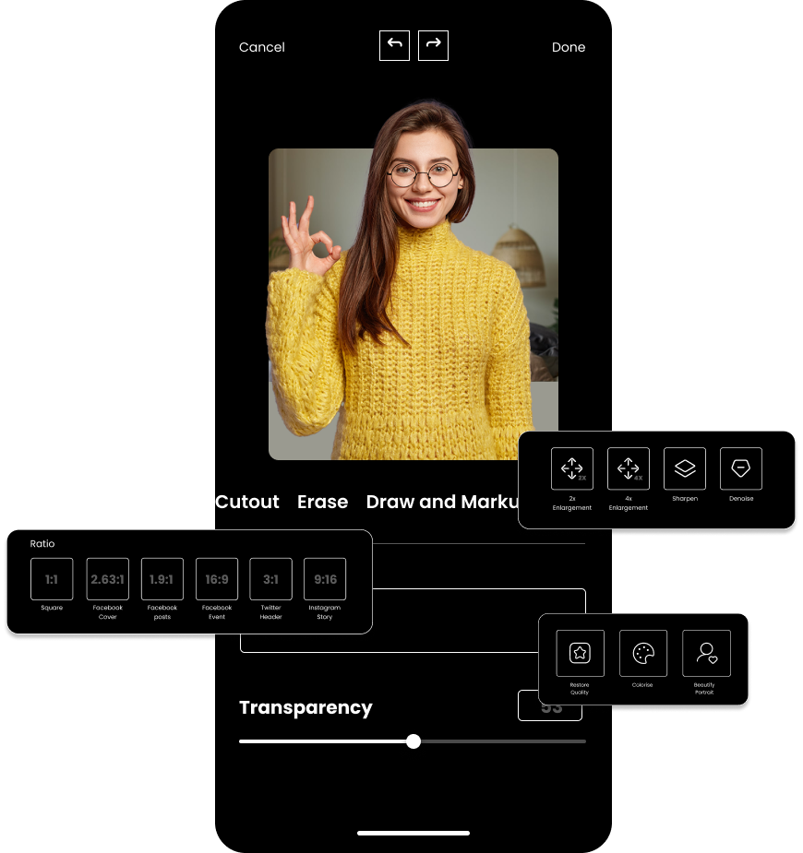This screenshot has height=853, width=803.
Task: Click the Transparency slider handle
Action: (x=413, y=741)
